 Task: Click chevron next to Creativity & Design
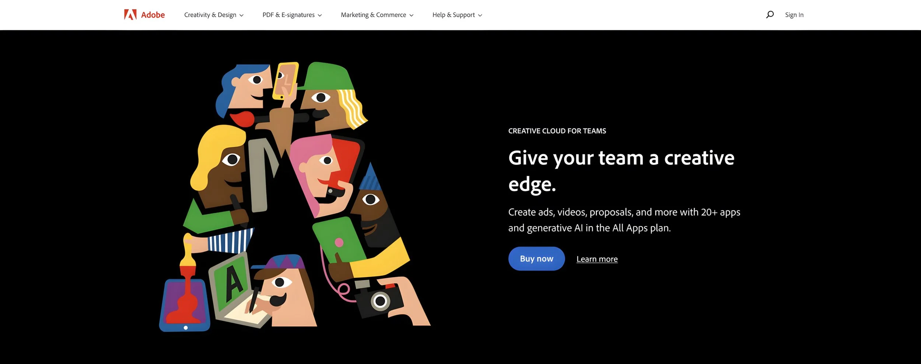(242, 15)
